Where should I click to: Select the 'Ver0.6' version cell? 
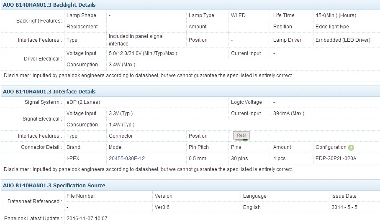click(x=162, y=207)
